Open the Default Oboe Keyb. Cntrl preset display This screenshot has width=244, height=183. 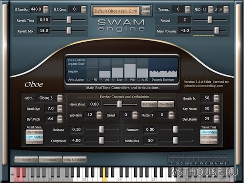[116, 11]
